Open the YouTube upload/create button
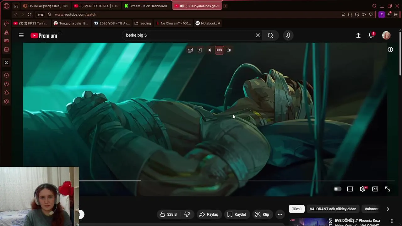The width and height of the screenshot is (402, 226). coord(358,35)
